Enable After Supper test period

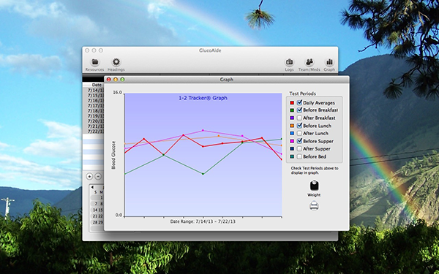tap(299, 149)
